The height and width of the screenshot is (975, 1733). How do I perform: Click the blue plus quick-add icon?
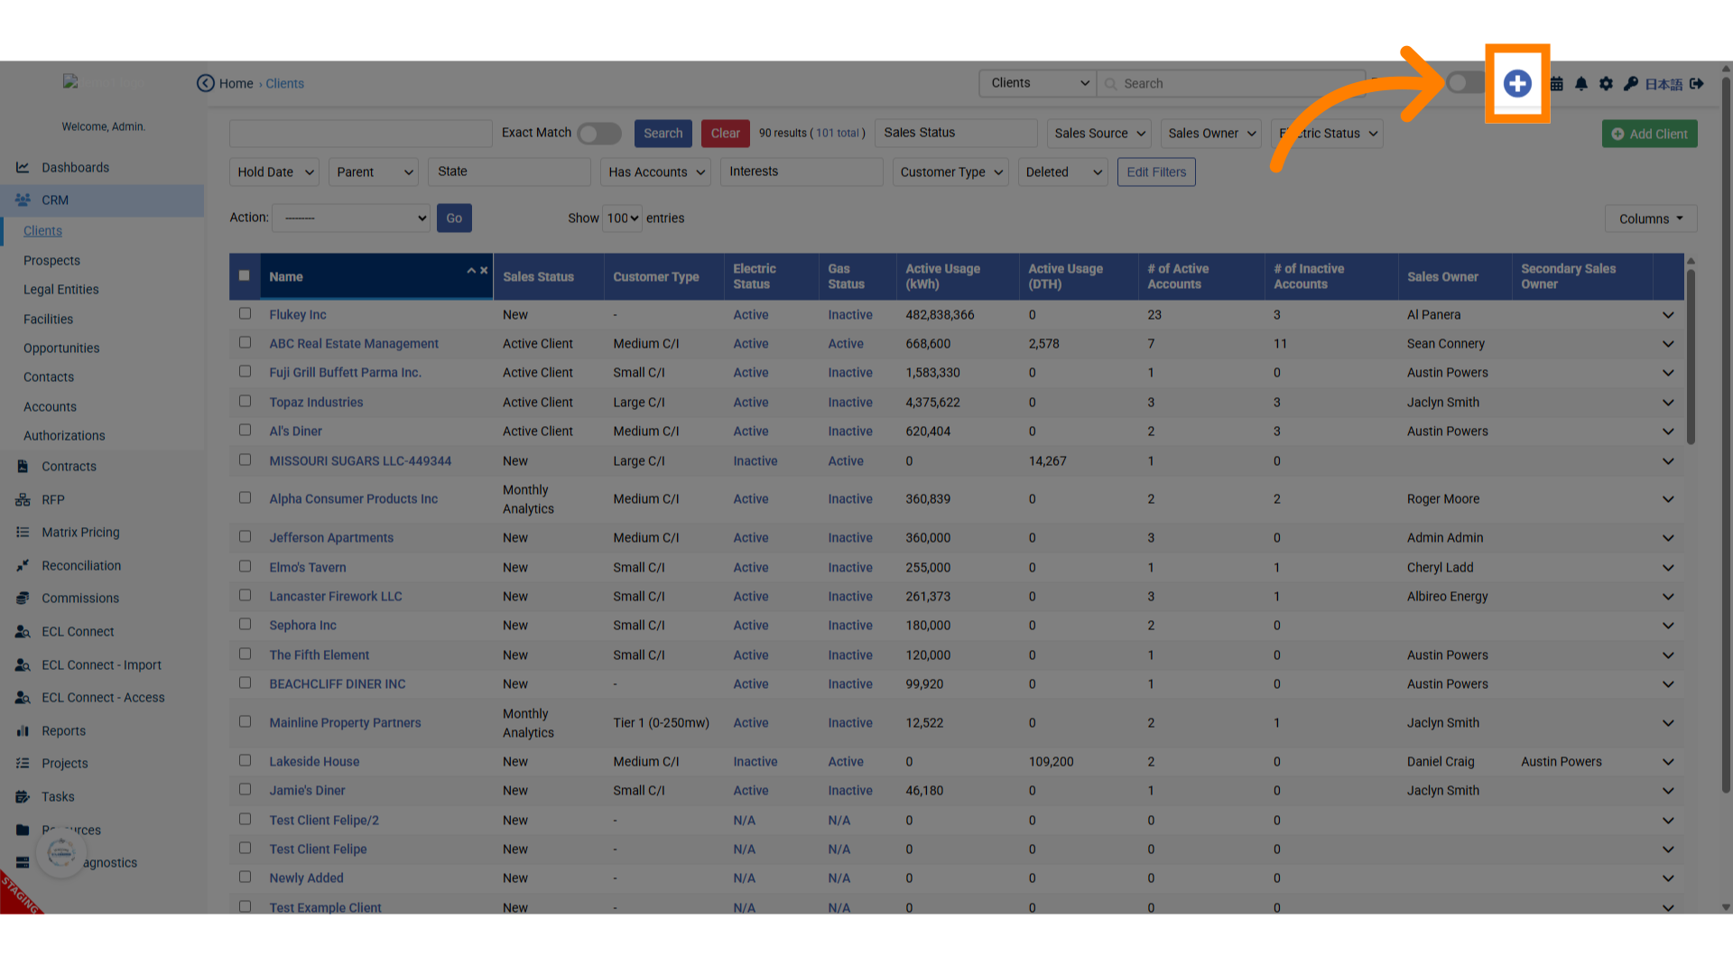tap(1517, 83)
